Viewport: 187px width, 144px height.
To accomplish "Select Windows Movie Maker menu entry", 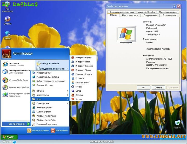I will point(46,120).
